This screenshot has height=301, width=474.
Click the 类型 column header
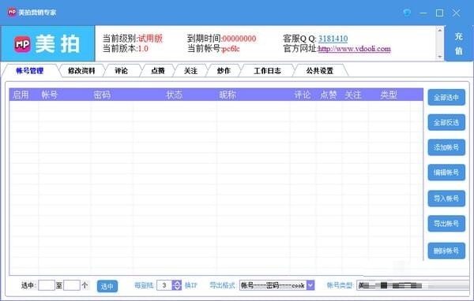[x=389, y=95]
